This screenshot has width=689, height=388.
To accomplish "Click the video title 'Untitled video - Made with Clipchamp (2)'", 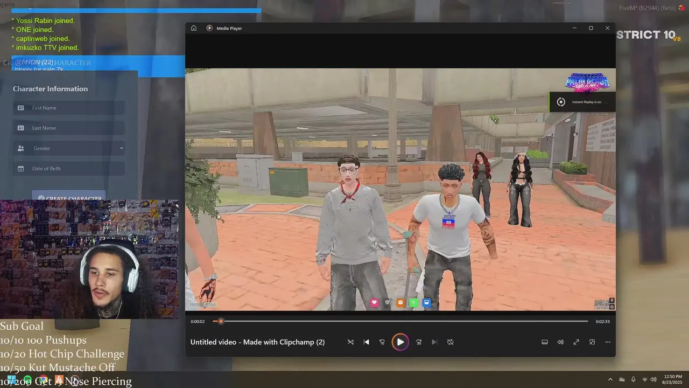I will pyautogui.click(x=257, y=342).
